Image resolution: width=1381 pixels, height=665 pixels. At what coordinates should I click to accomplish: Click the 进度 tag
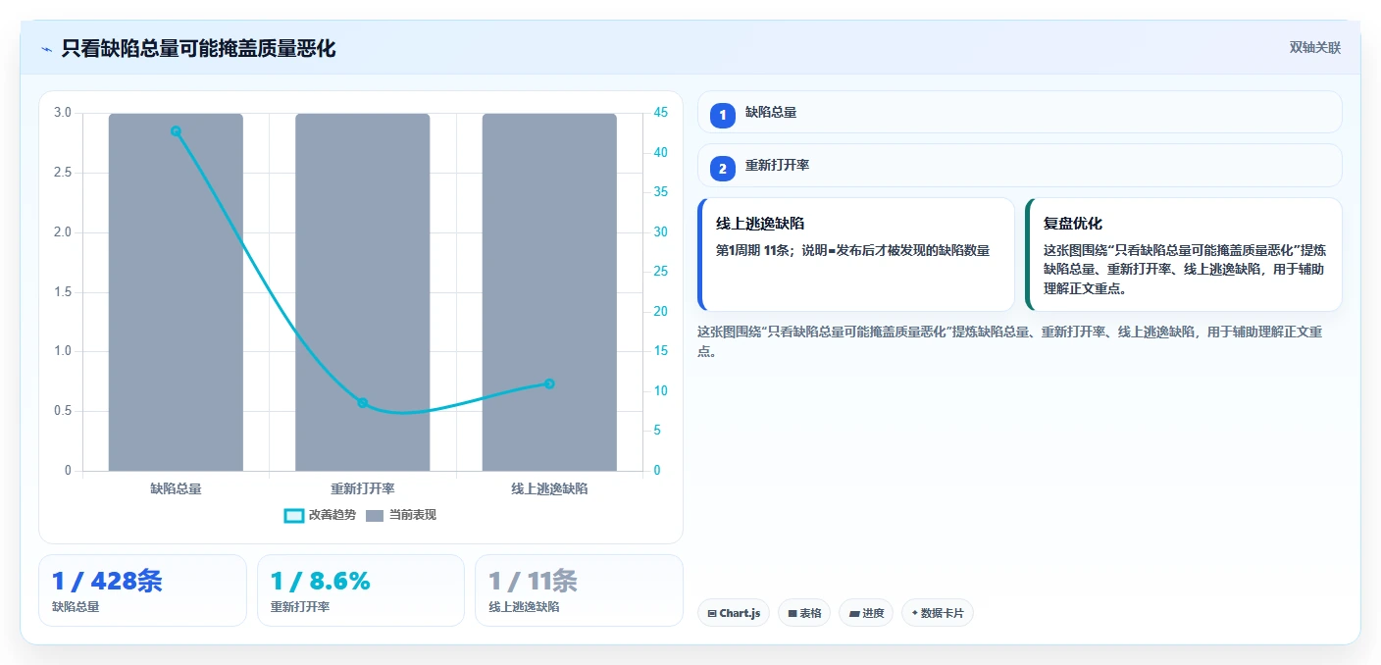[866, 613]
